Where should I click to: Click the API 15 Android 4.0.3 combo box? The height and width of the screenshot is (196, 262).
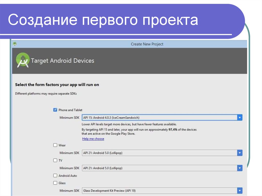coord(162,118)
